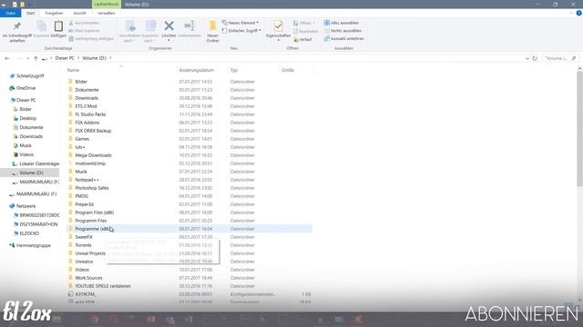Click the Umbenennen icon
Viewport: 583px width, 327px height.
pyautogui.click(x=189, y=29)
